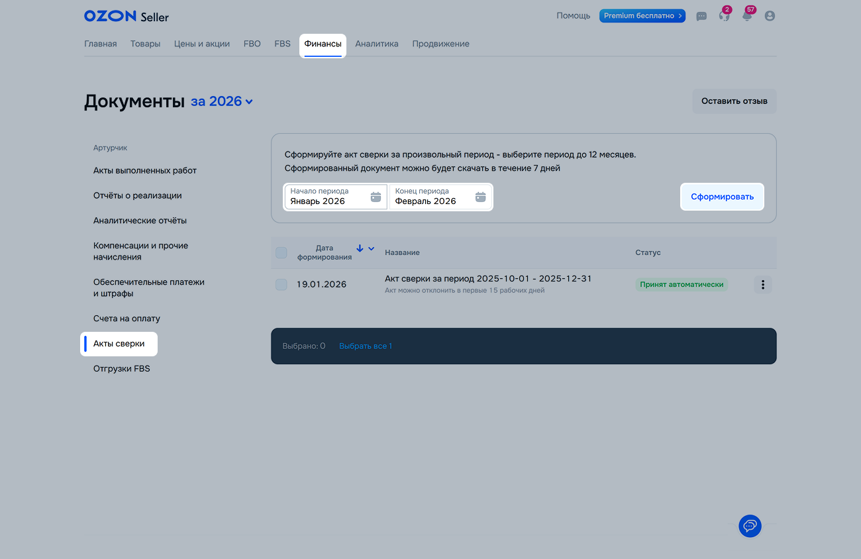
Task: Click the Выбрать все 1 link
Action: (365, 346)
